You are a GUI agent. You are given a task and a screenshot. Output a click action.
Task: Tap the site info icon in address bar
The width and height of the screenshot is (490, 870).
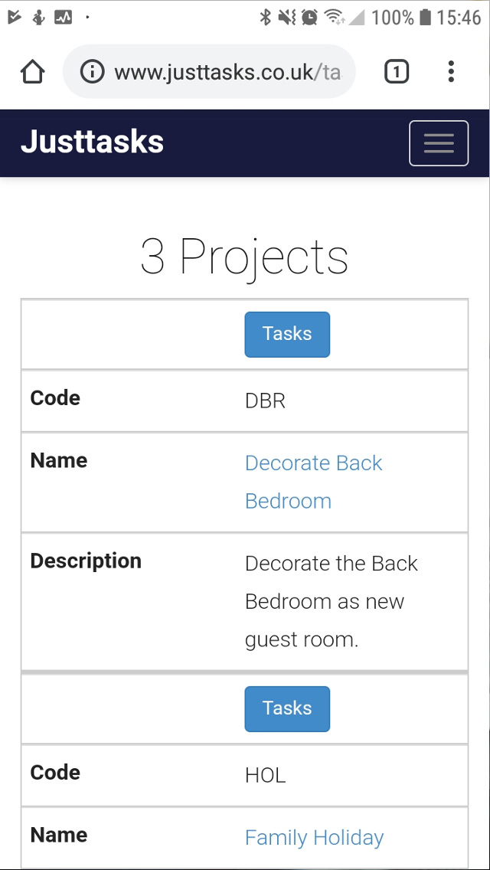point(92,72)
